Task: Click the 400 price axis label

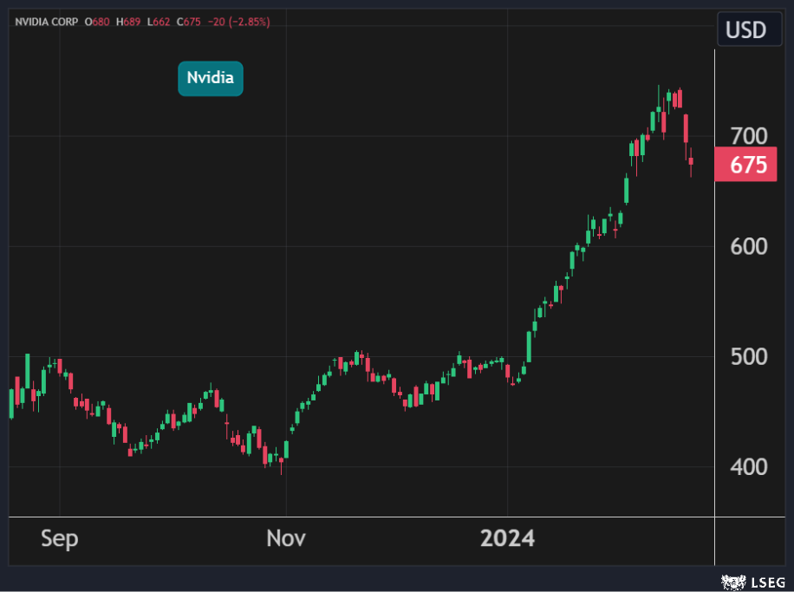Action: (x=749, y=467)
